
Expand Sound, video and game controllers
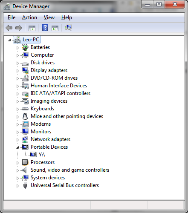pyautogui.click(x=17, y=170)
